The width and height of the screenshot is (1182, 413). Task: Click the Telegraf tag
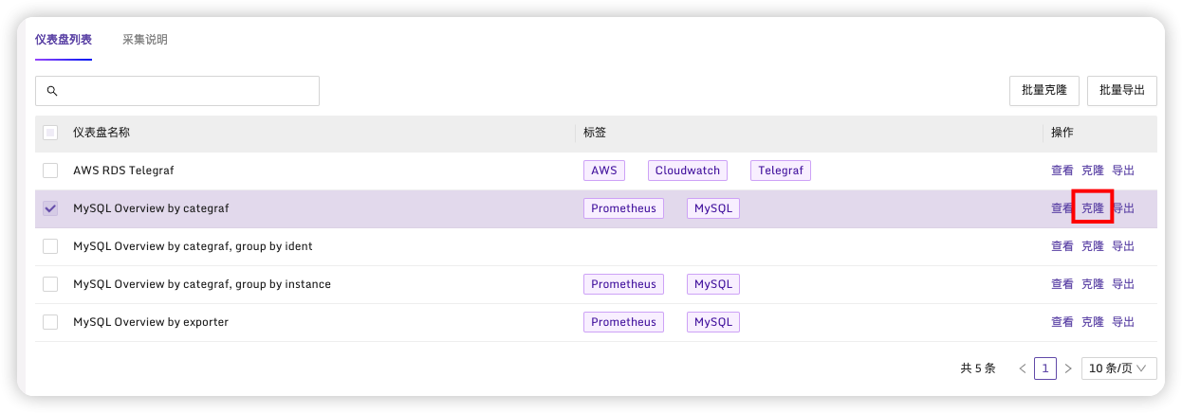(x=781, y=171)
